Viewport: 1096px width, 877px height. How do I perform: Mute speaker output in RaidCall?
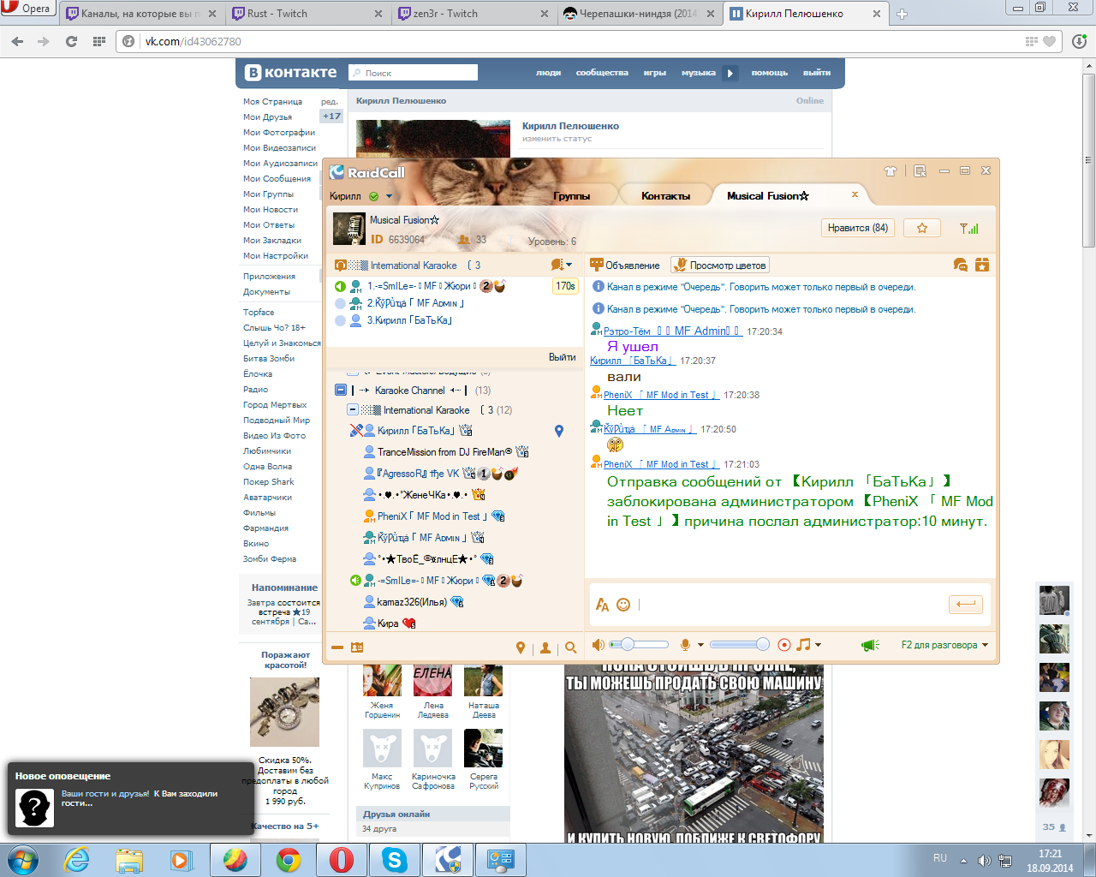599,645
